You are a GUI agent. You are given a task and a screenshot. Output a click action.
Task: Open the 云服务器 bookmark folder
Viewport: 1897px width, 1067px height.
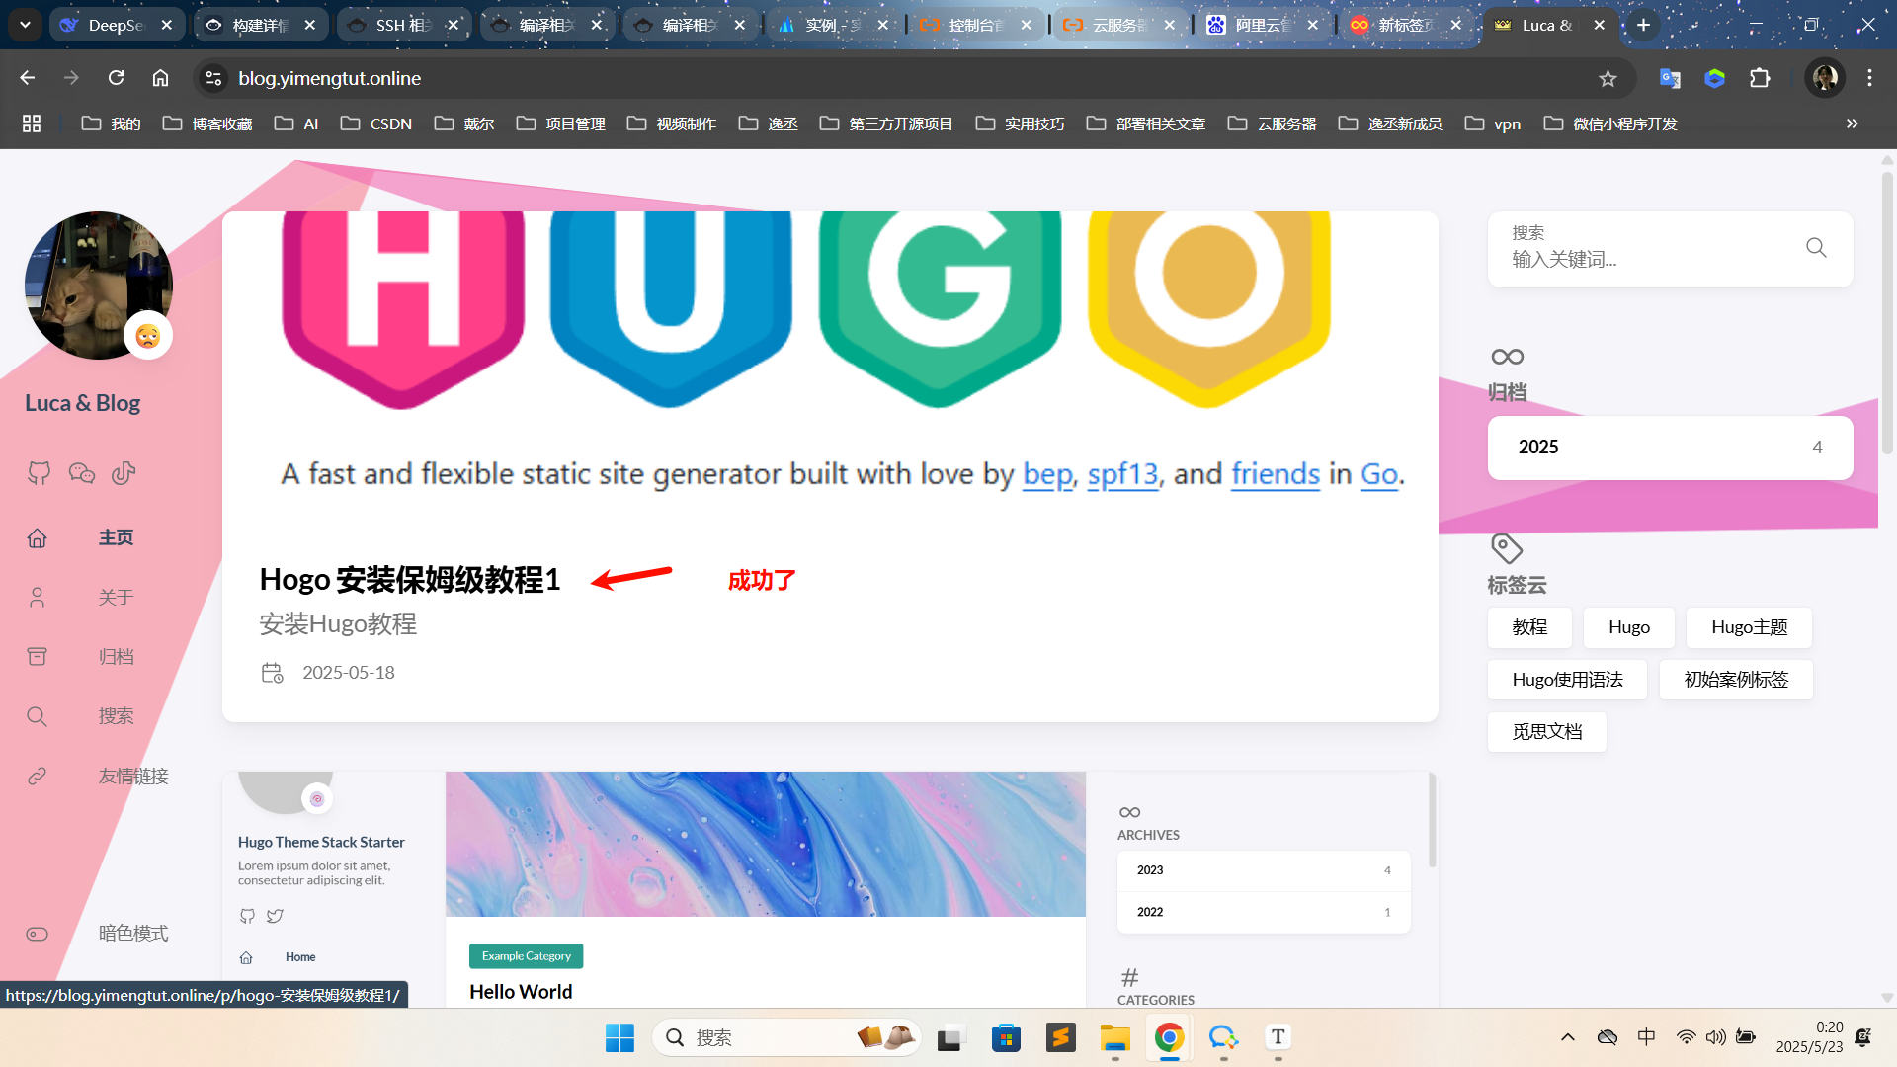[x=1273, y=123]
